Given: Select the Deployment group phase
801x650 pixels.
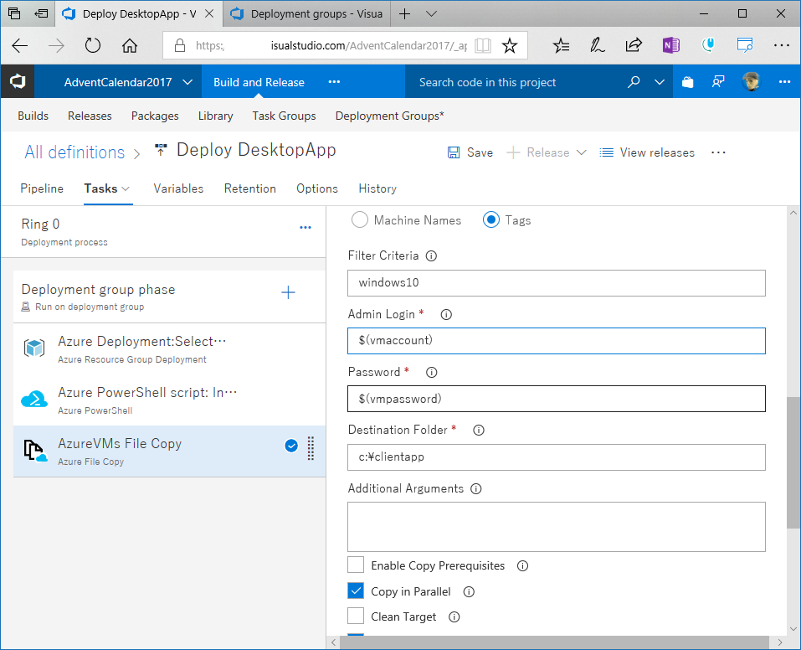Looking at the screenshot, I should tap(170, 297).
